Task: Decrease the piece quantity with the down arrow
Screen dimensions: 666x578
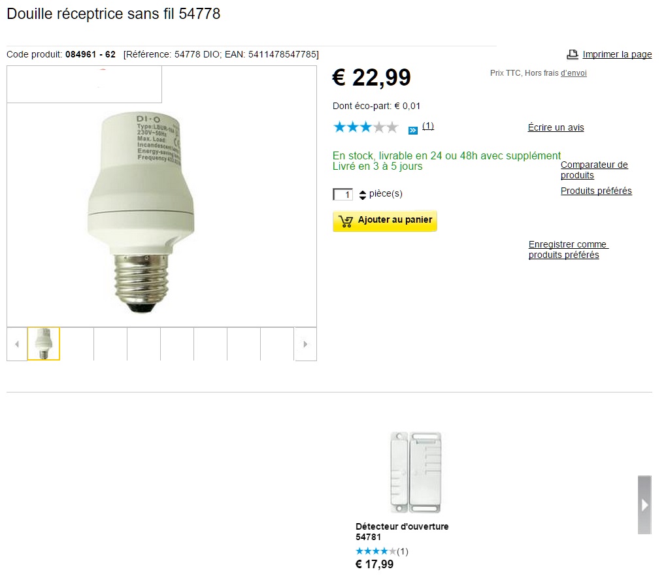Action: point(363,198)
